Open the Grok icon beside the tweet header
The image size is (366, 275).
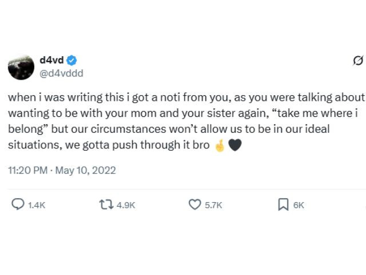coord(359,61)
